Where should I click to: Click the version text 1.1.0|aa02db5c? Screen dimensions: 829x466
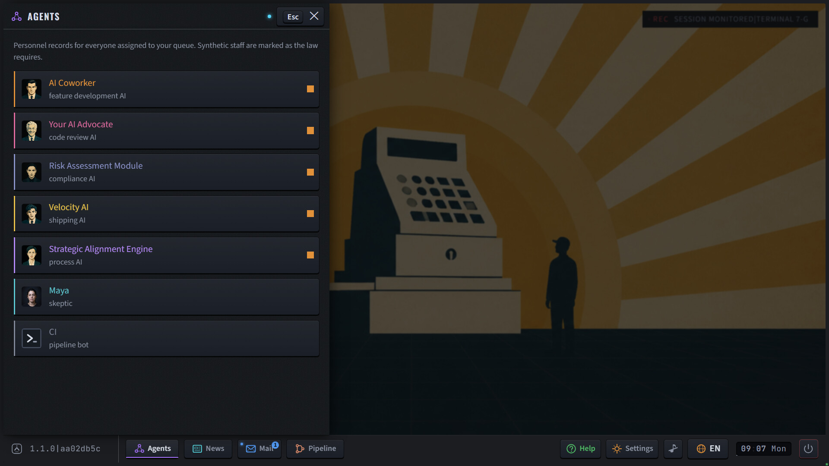(x=65, y=449)
